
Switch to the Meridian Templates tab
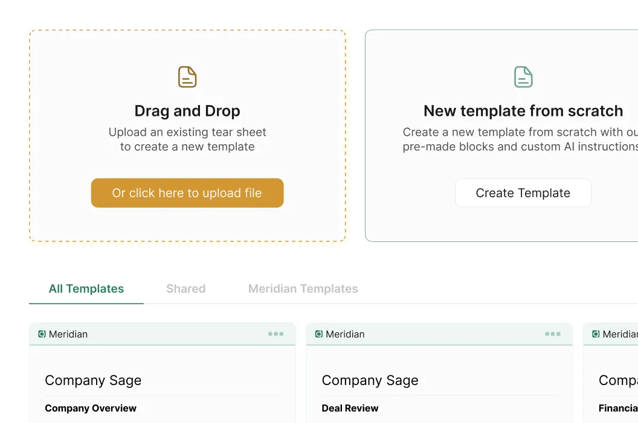coord(303,288)
